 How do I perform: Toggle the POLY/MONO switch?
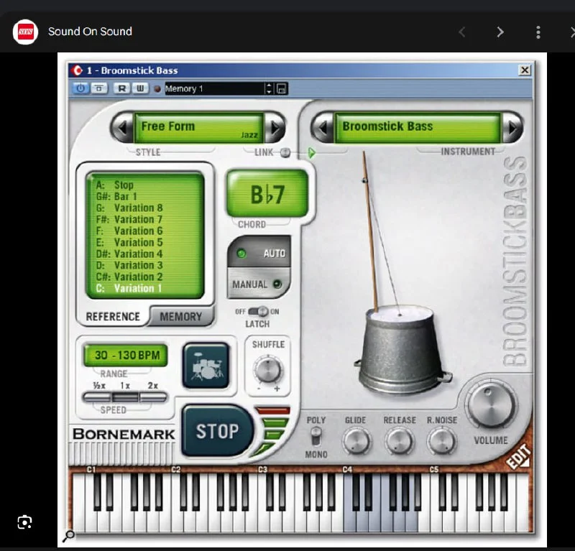(x=316, y=437)
